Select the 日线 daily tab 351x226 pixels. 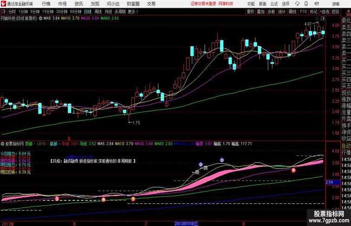pos(88,12)
